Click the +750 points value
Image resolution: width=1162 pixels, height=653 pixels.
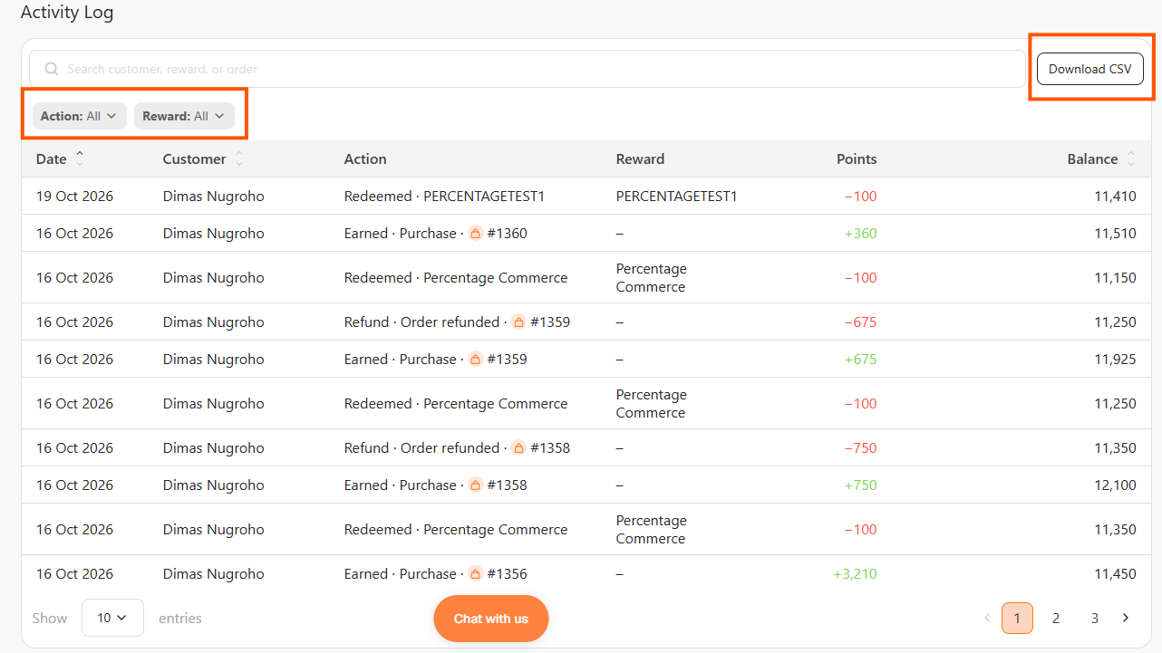861,485
